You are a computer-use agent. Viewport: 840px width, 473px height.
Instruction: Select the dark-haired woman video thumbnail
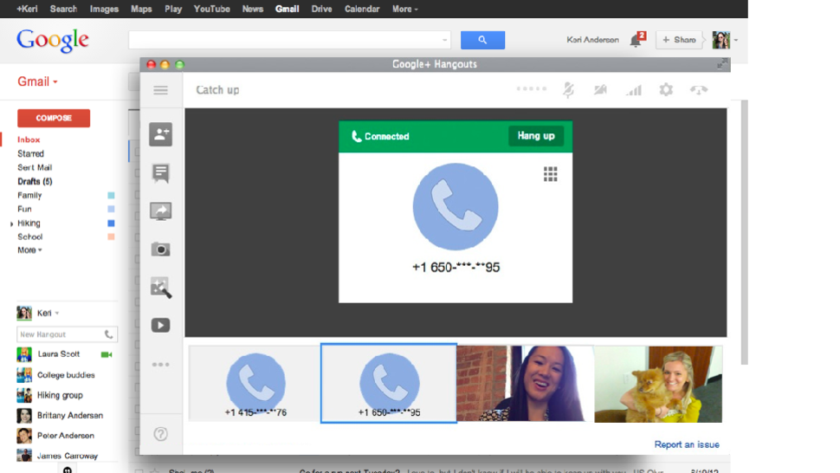tap(525, 384)
